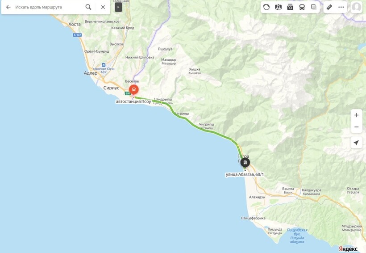The height and width of the screenshot is (253, 366).
Task: Click the red Псоу bus station marker
Action: coord(134,89)
